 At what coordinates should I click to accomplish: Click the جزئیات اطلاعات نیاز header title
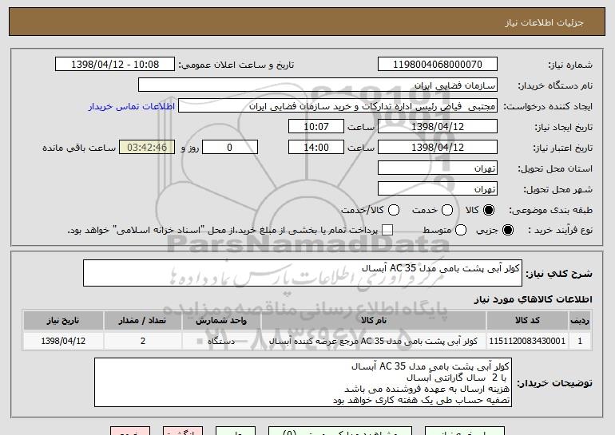point(544,22)
